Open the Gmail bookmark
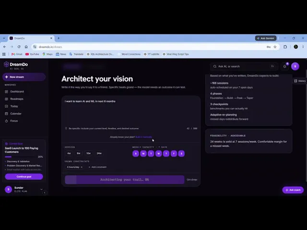307x230 pixels. (17, 54)
